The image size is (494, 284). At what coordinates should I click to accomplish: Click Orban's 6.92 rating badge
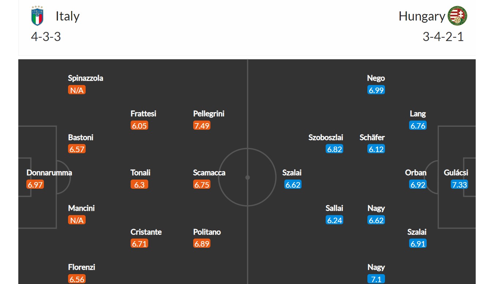click(418, 185)
